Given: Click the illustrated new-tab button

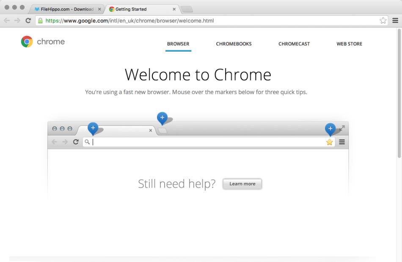Looking at the screenshot, I should 162,131.
